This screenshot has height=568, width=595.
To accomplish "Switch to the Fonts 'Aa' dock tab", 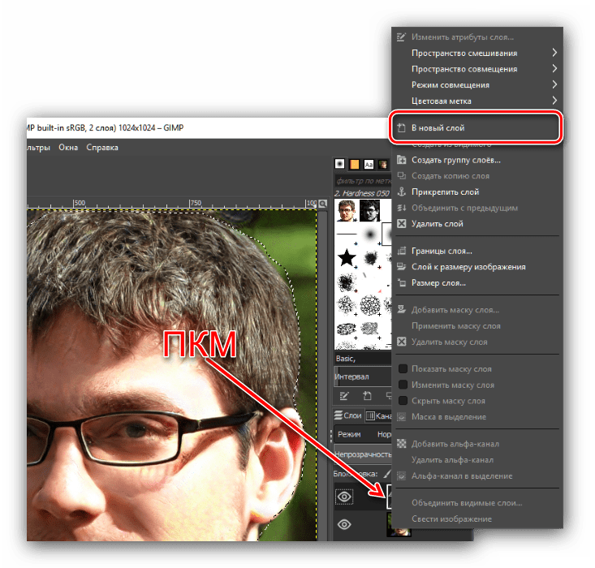I will click(369, 164).
